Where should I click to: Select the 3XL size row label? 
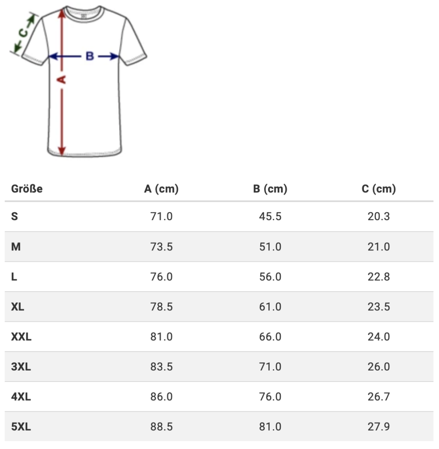pyautogui.click(x=21, y=367)
